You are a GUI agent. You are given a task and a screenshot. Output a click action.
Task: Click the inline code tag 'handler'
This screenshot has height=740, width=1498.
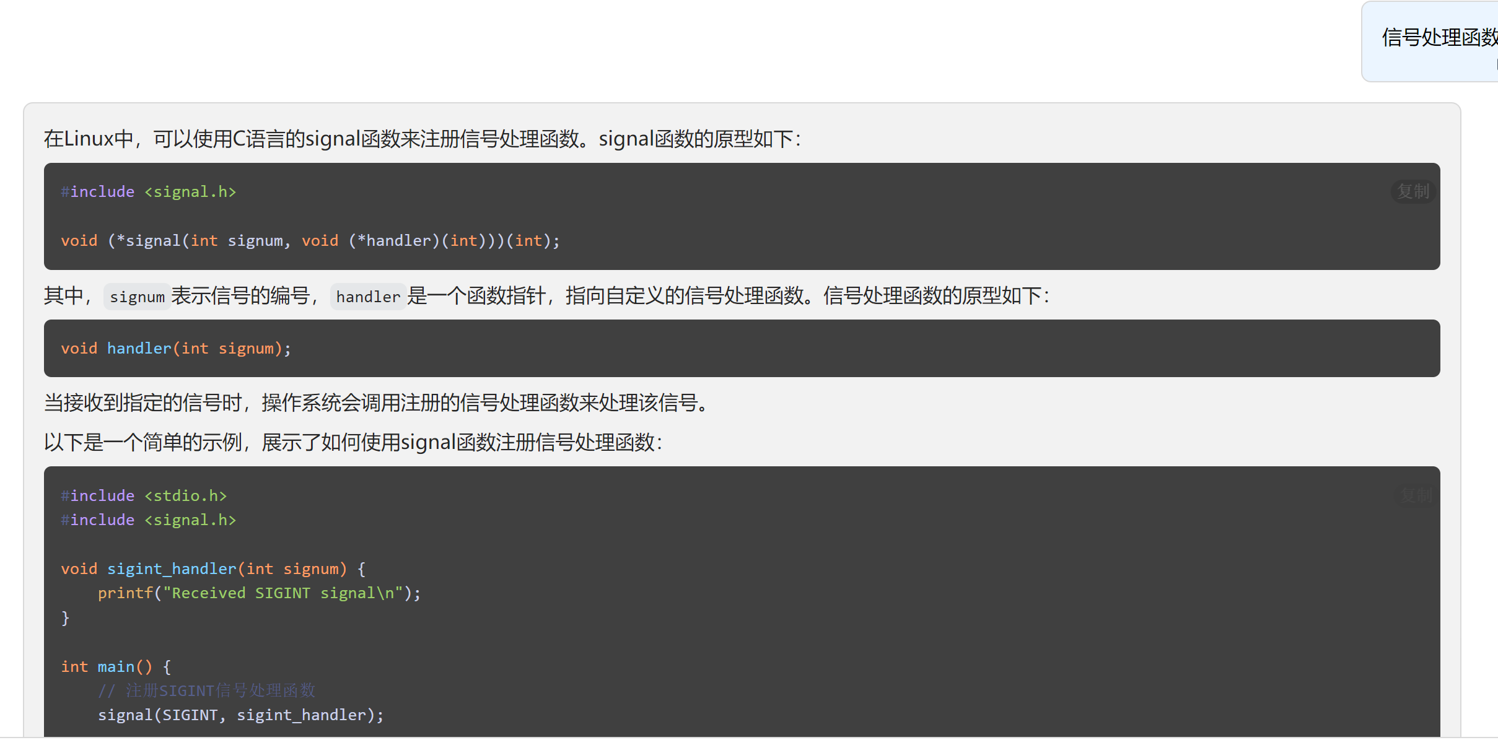368,297
